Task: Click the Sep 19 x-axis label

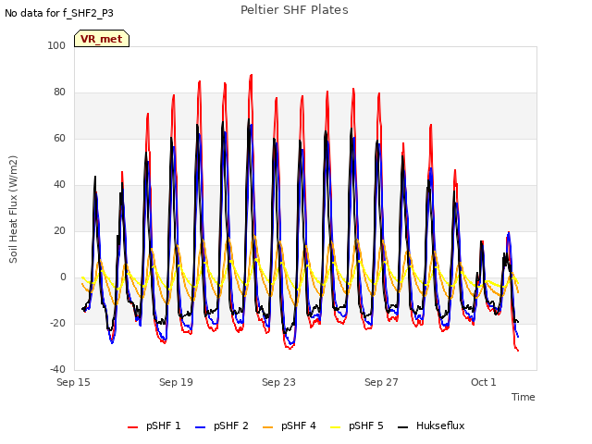Action: point(176,382)
